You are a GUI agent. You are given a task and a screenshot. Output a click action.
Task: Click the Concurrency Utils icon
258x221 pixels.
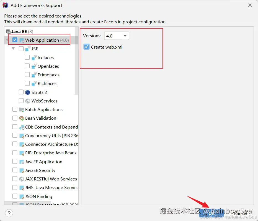point(22,136)
